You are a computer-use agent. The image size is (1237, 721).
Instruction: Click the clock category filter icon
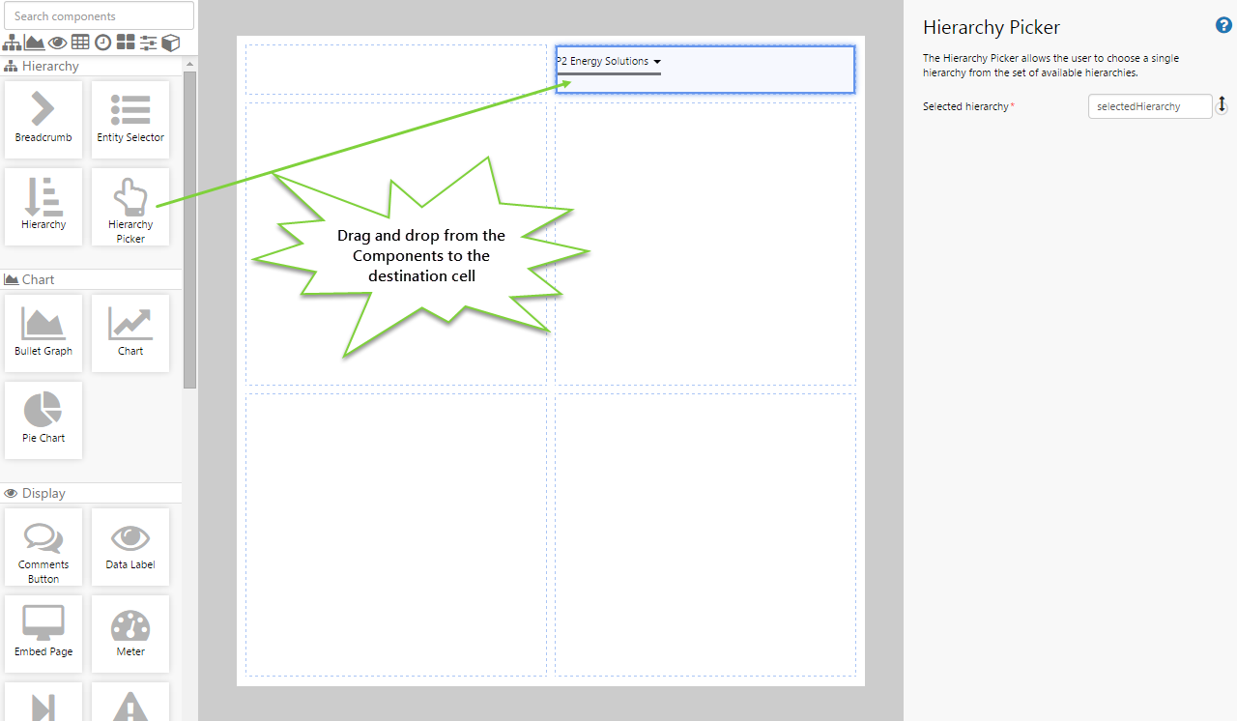click(x=102, y=43)
